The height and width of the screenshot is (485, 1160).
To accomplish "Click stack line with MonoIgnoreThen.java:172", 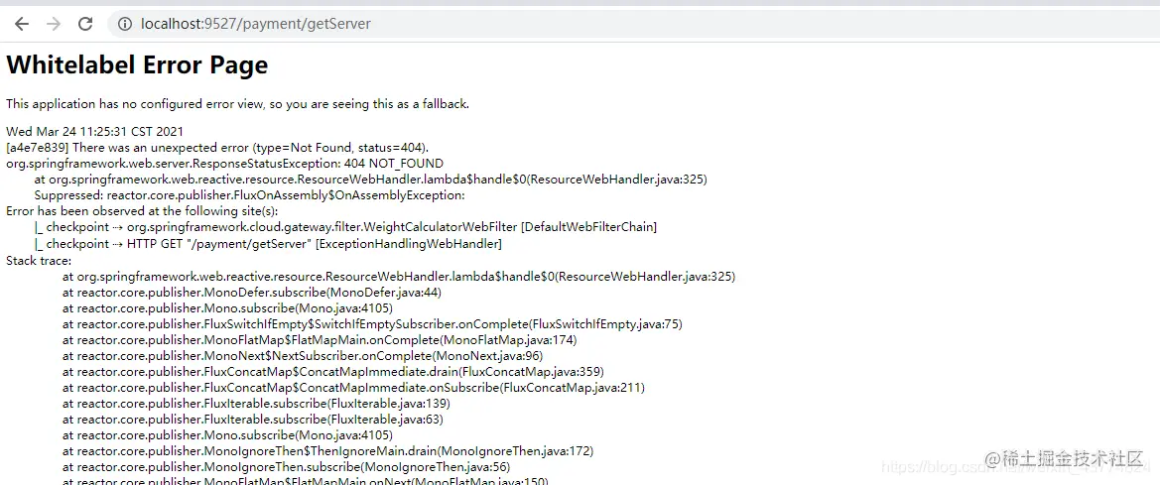I will click(x=327, y=451).
